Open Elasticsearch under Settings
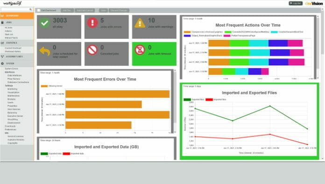The width and height of the screenshot is (325, 184). pos(14,123)
